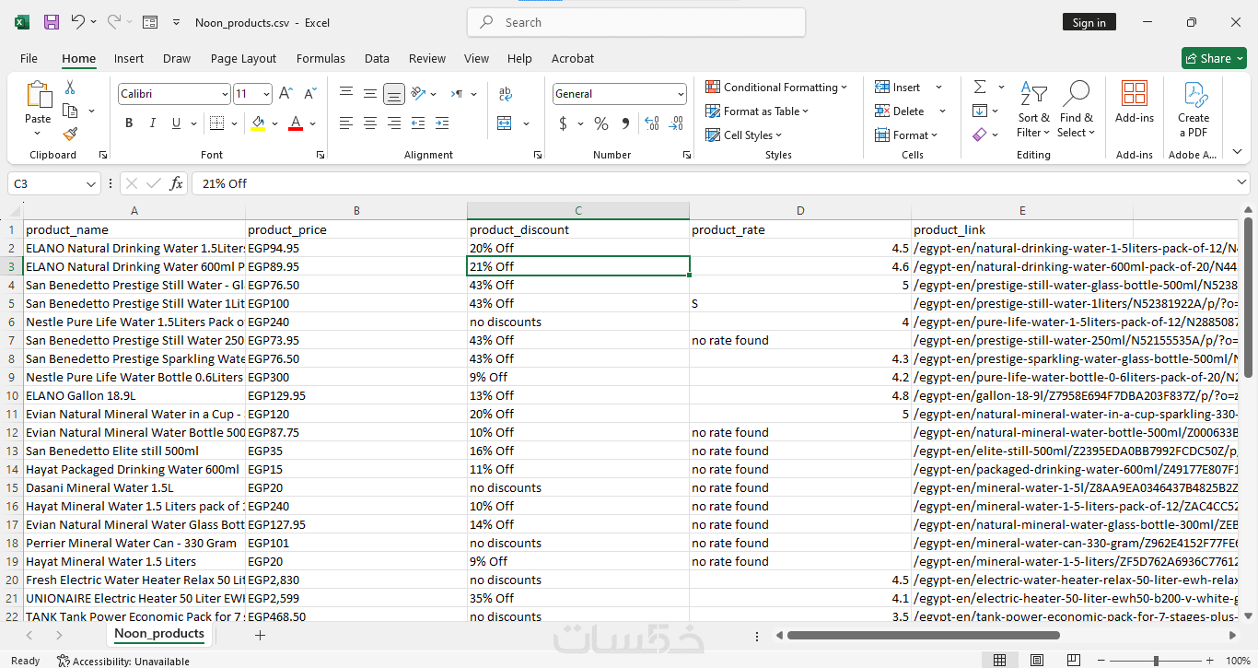Switch to the Insert tab
This screenshot has width=1258, height=668.
tap(129, 58)
